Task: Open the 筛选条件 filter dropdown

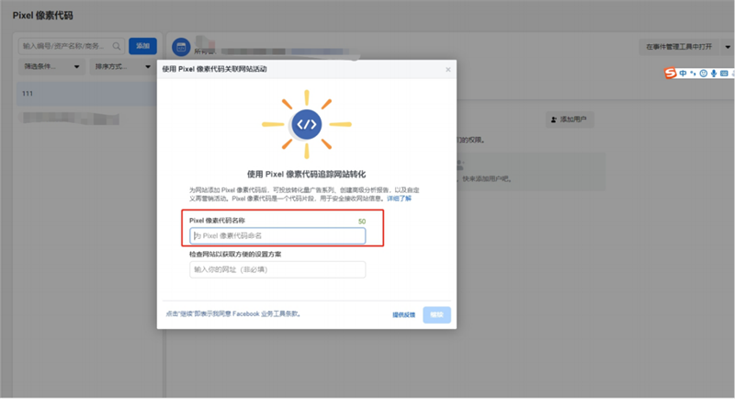Action: pos(51,66)
